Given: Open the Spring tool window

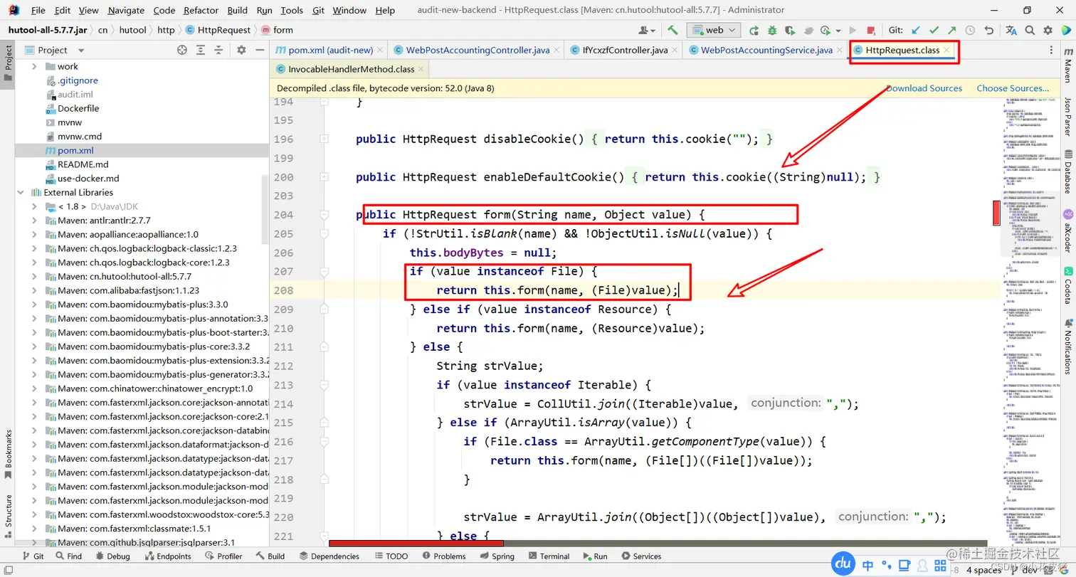Looking at the screenshot, I should [497, 556].
